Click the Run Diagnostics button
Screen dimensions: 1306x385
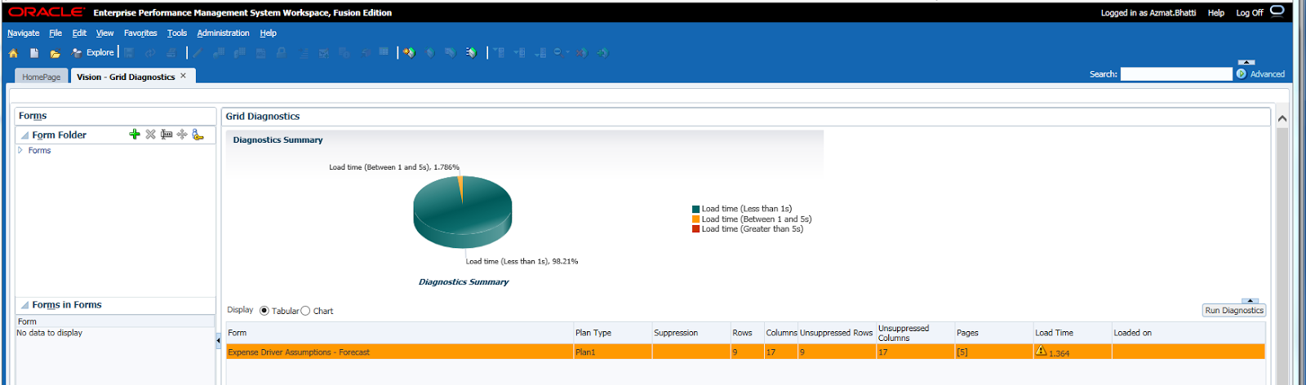1234,310
